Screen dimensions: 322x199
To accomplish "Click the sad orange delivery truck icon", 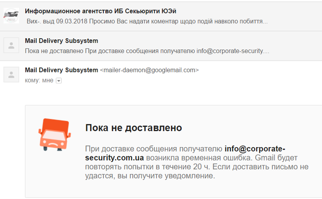I will (x=55, y=135).
